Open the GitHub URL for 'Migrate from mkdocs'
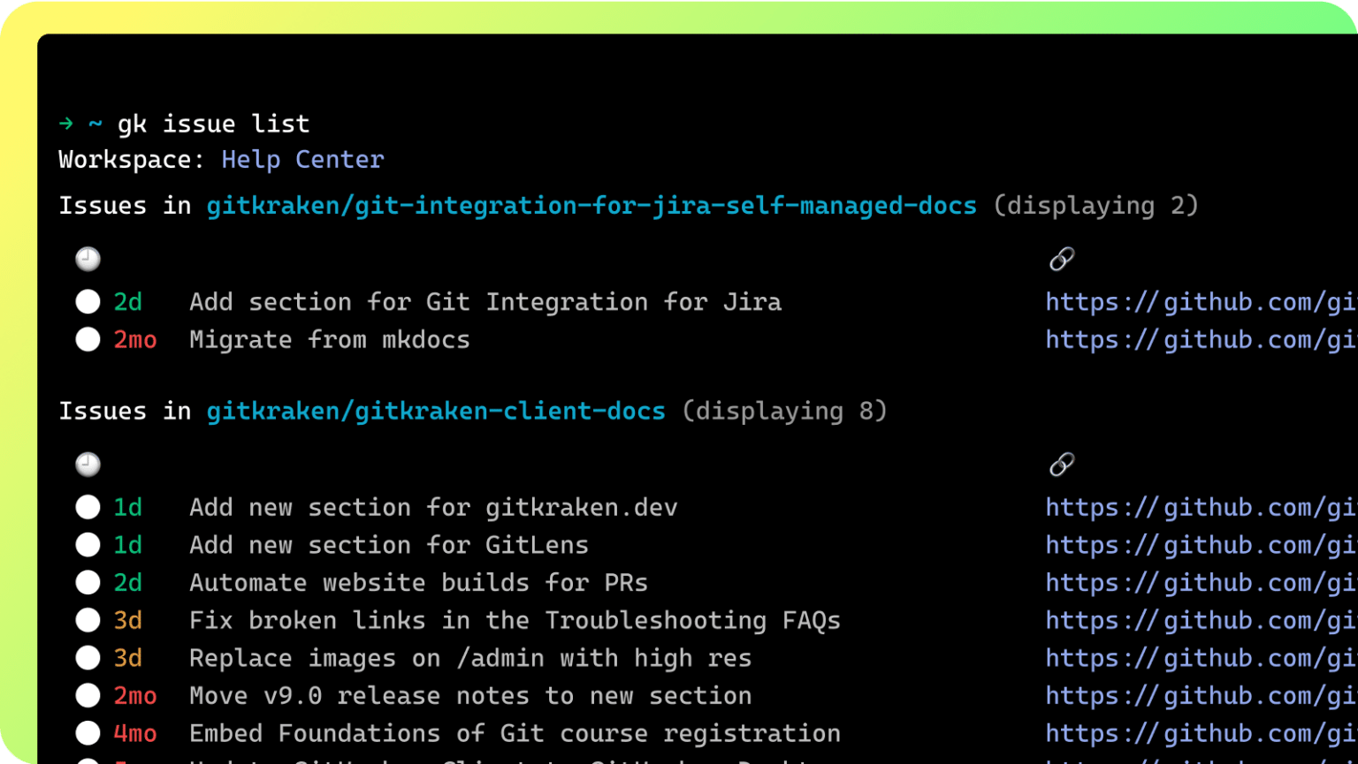The height and width of the screenshot is (764, 1358). point(1194,339)
